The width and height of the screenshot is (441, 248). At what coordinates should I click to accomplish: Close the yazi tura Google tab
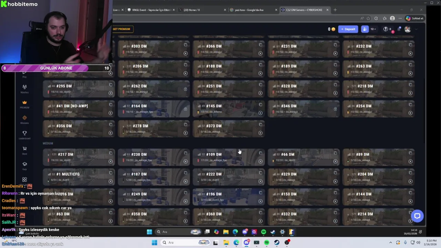(276, 10)
